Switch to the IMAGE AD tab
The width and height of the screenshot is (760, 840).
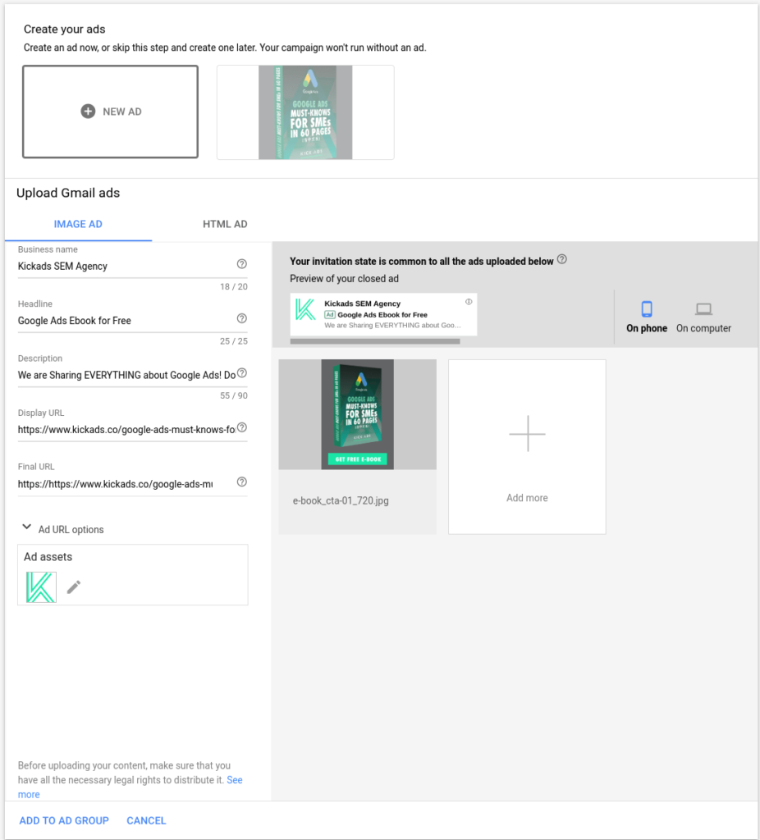(78, 224)
